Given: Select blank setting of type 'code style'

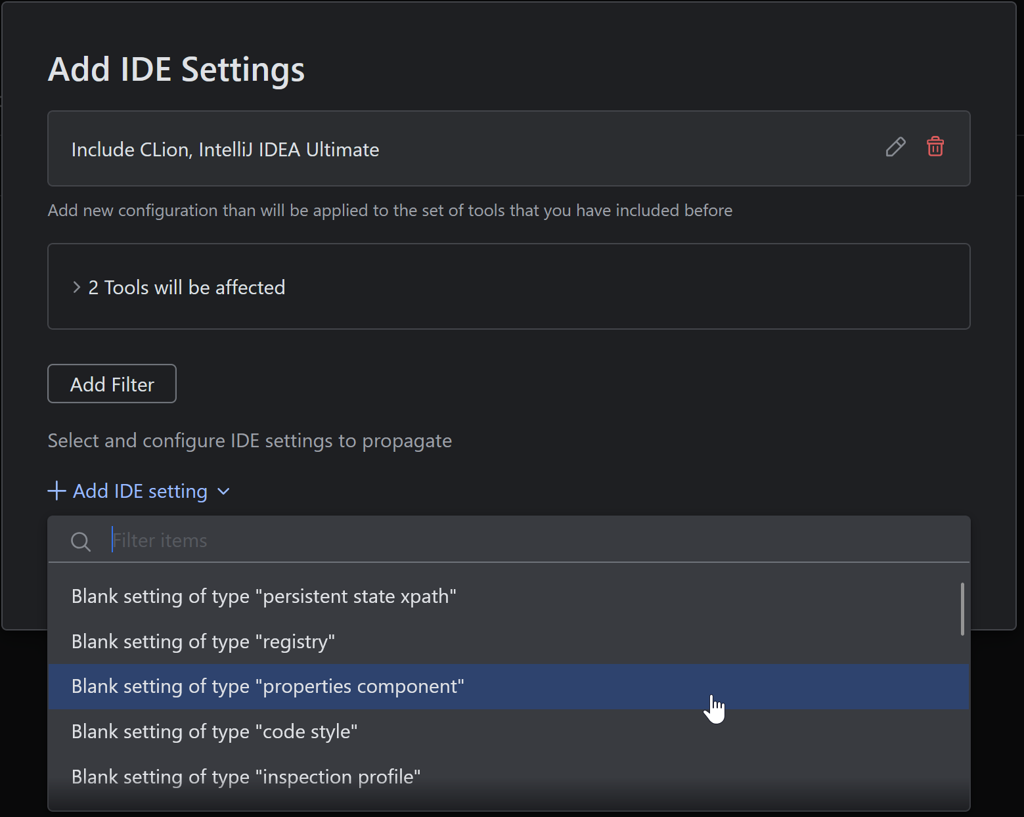Looking at the screenshot, I should pyautogui.click(x=215, y=731).
